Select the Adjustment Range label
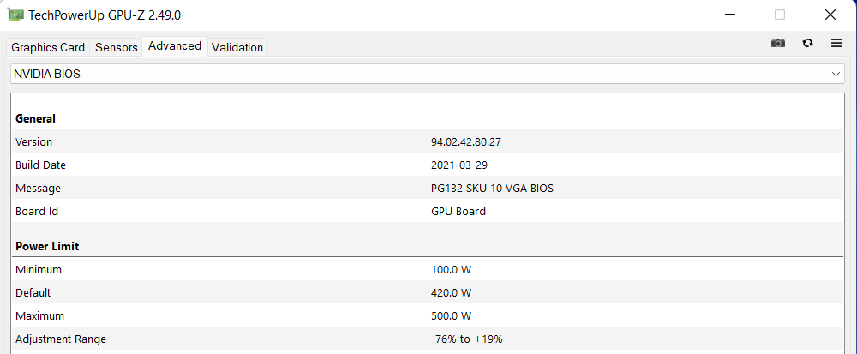The height and width of the screenshot is (354, 857). tap(61, 339)
